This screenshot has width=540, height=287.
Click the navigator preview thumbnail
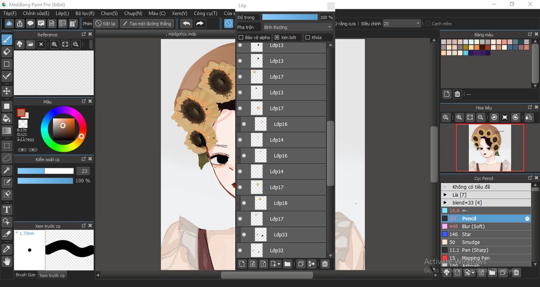click(x=490, y=148)
